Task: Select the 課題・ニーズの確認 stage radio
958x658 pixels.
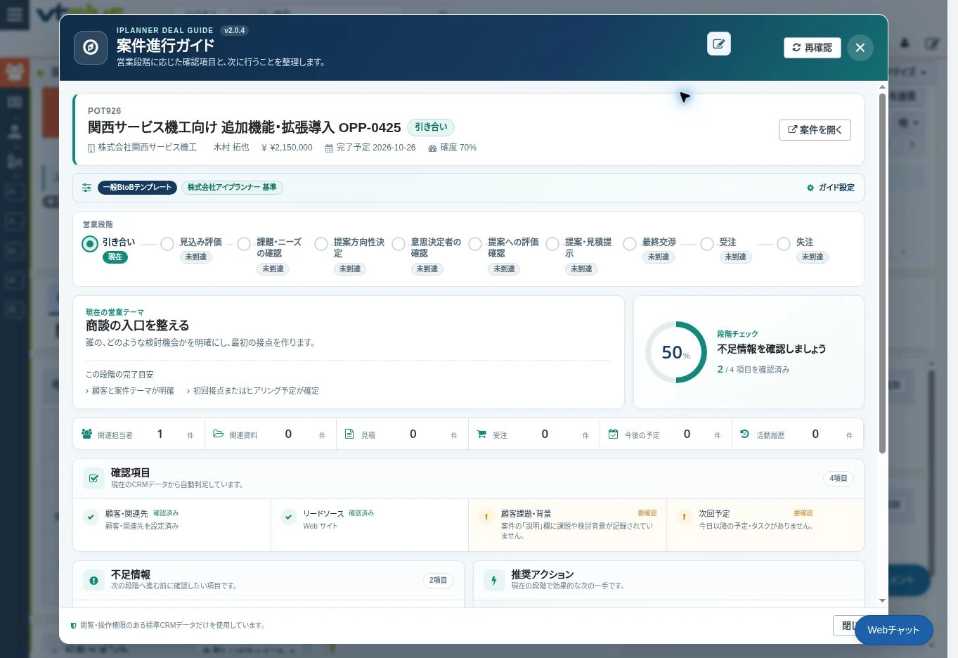Action: (244, 244)
